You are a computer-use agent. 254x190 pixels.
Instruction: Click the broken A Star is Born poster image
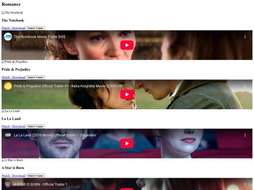tap(12, 160)
